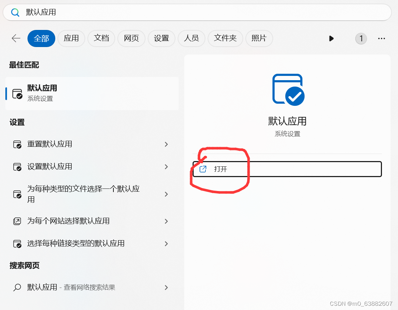Open 为每种类型的文件选择一个默认应用 result

tap(92, 194)
